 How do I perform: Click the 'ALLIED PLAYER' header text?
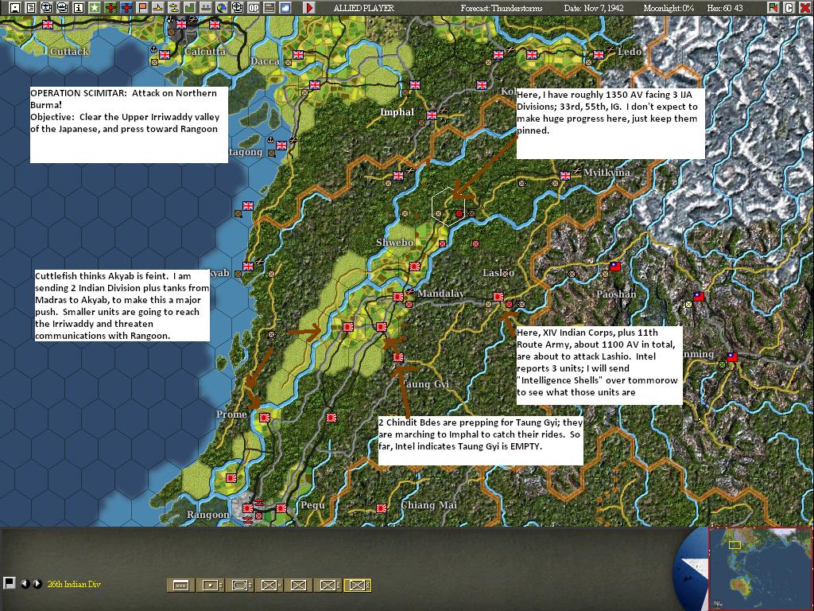[364, 8]
